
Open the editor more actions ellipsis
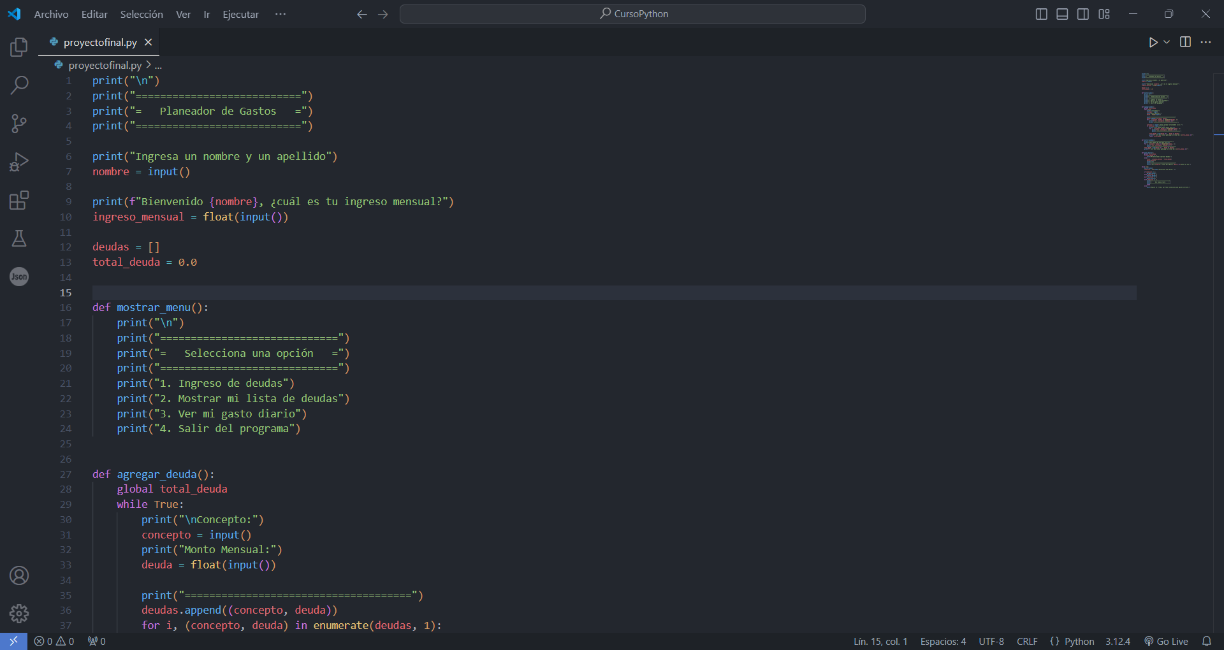coord(1206,42)
